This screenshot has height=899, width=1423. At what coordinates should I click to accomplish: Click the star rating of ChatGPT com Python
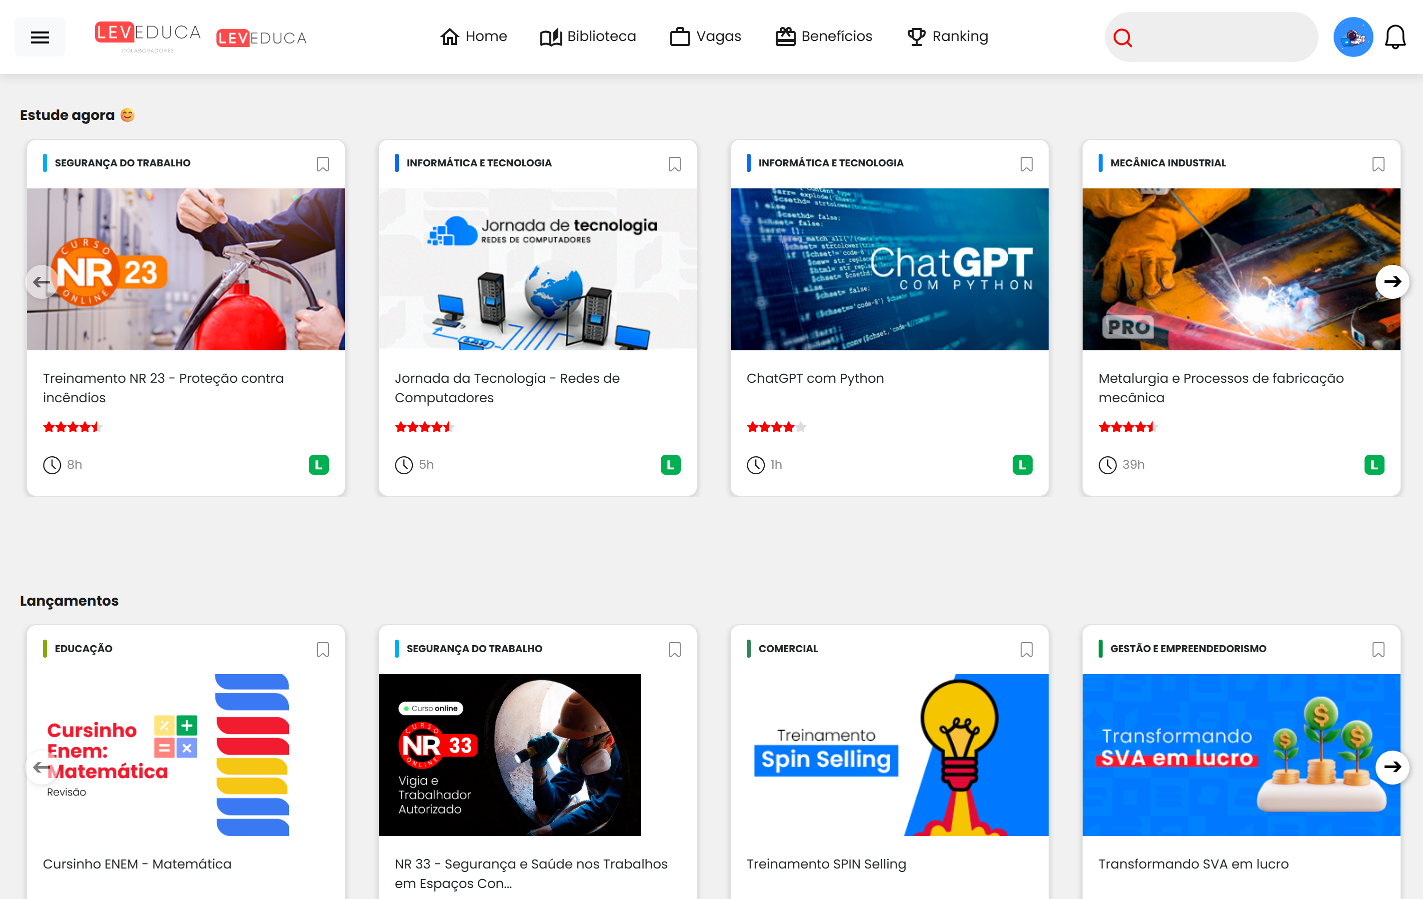point(777,427)
